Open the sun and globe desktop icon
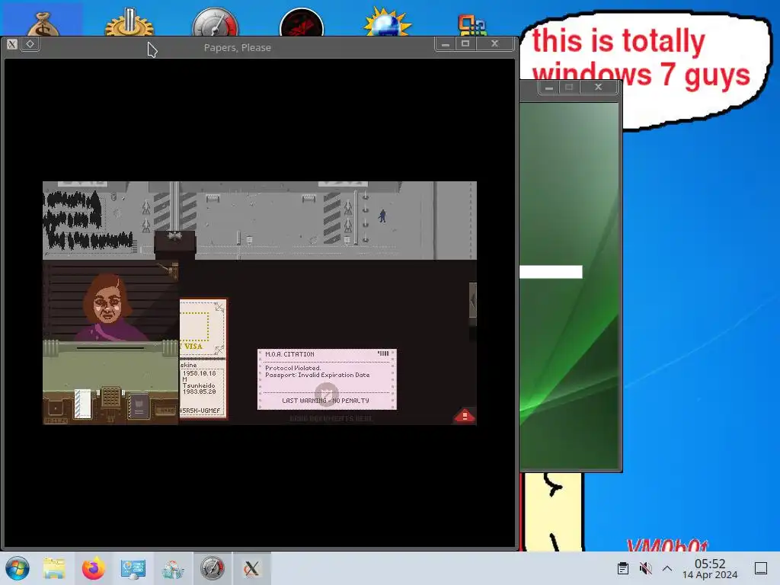Image resolution: width=780 pixels, height=585 pixels. (388, 22)
